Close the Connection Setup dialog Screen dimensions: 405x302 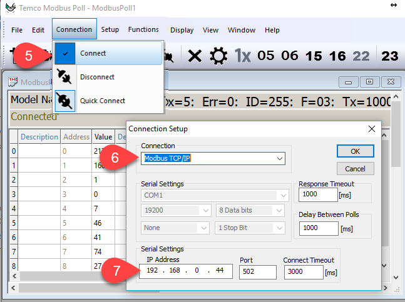tap(371, 129)
